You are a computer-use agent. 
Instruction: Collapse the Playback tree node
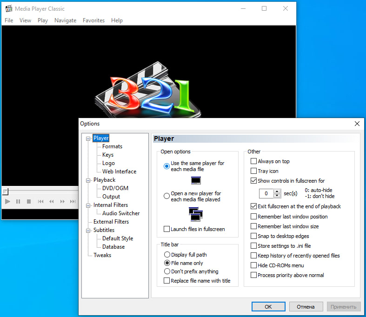(88, 180)
